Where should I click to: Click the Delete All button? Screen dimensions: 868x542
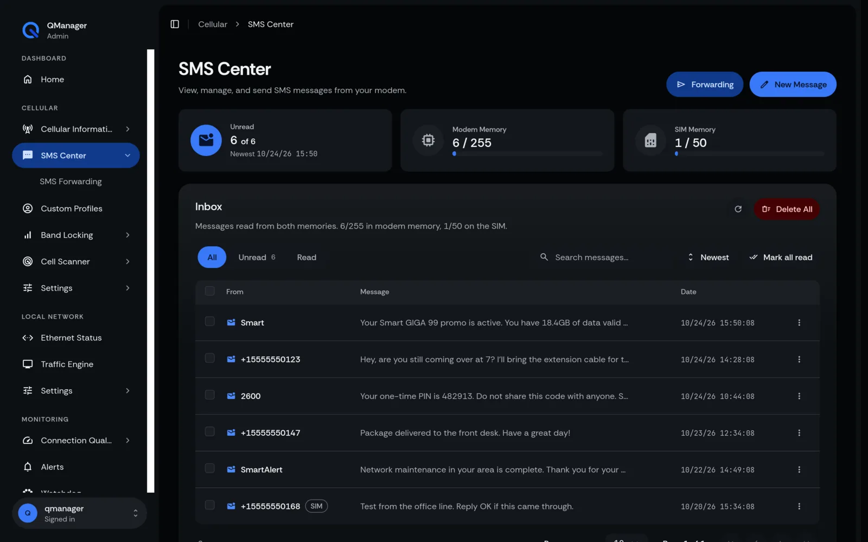pyautogui.click(x=787, y=209)
